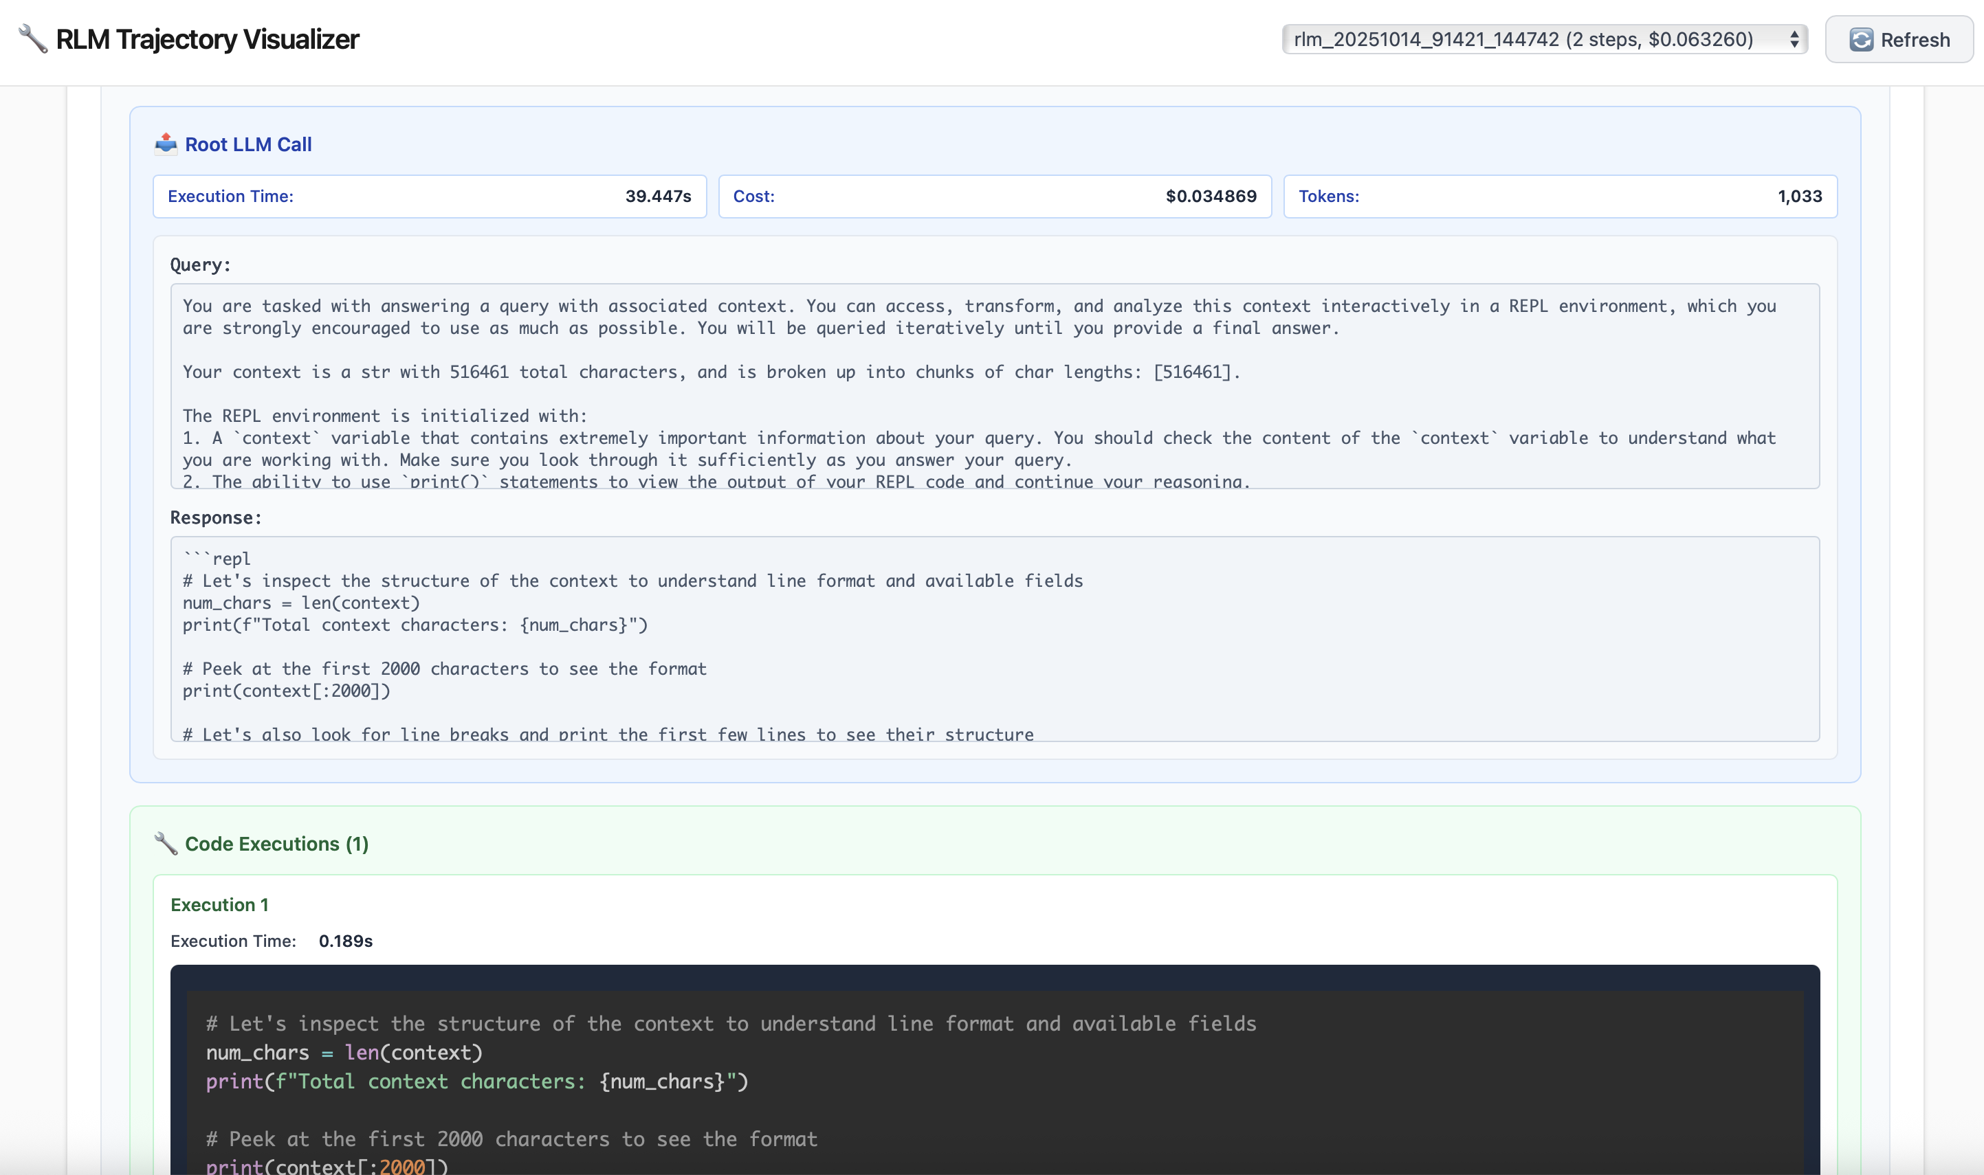Viewport: 1984px width, 1175px height.
Task: Click the Code Executions wrench icon
Action: coord(166,843)
